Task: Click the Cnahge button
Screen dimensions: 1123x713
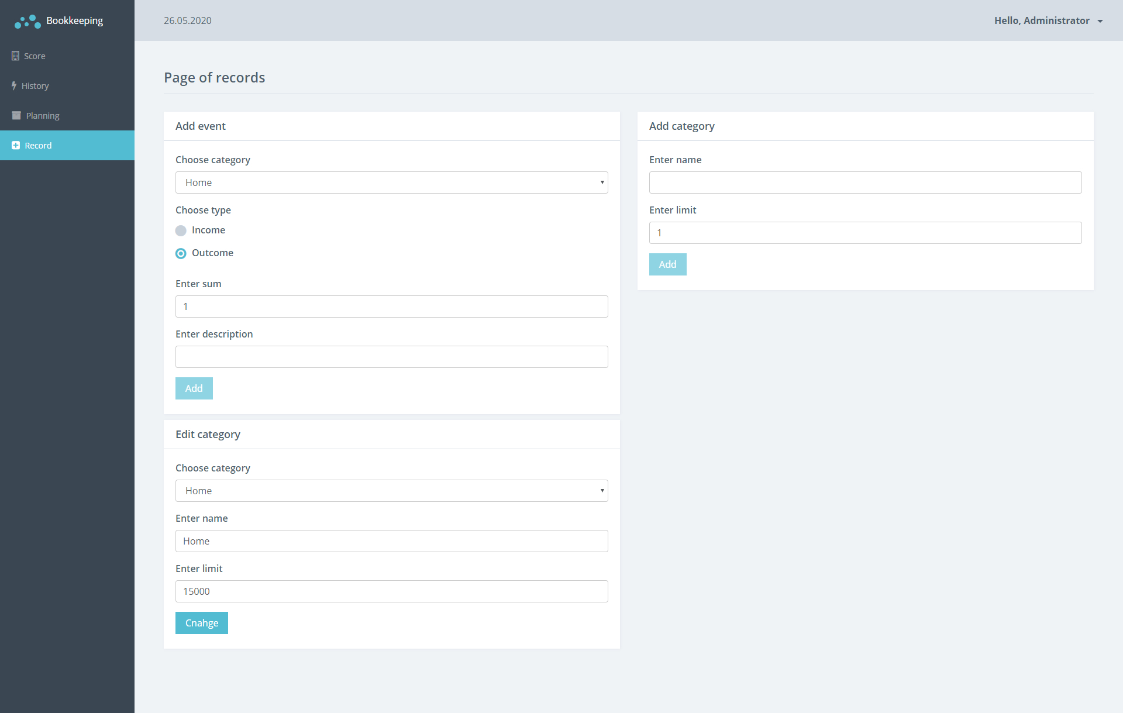Action: tap(201, 623)
